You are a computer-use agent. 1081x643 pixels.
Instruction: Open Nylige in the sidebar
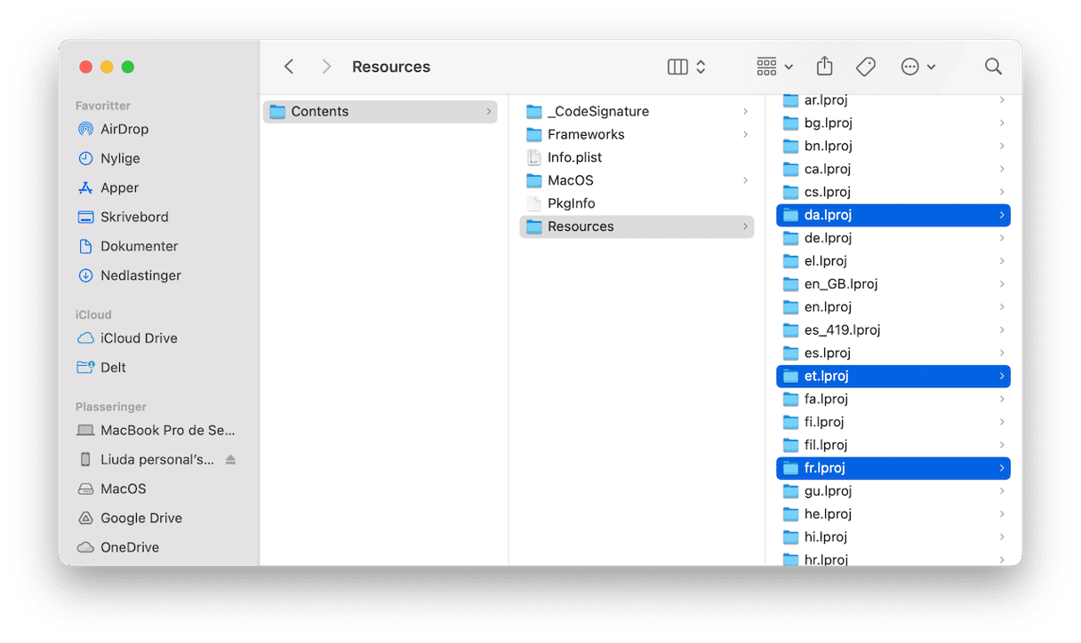point(120,158)
